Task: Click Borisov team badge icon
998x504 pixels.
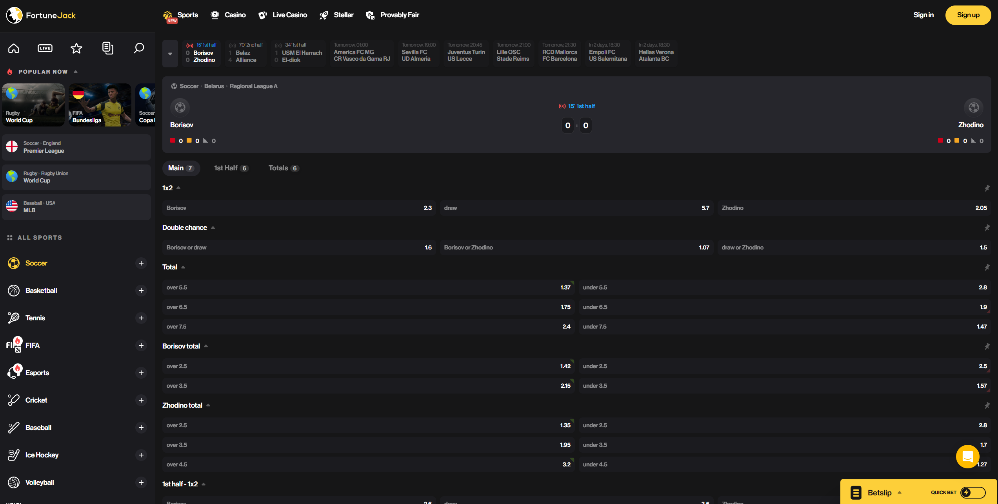Action: 180,107
